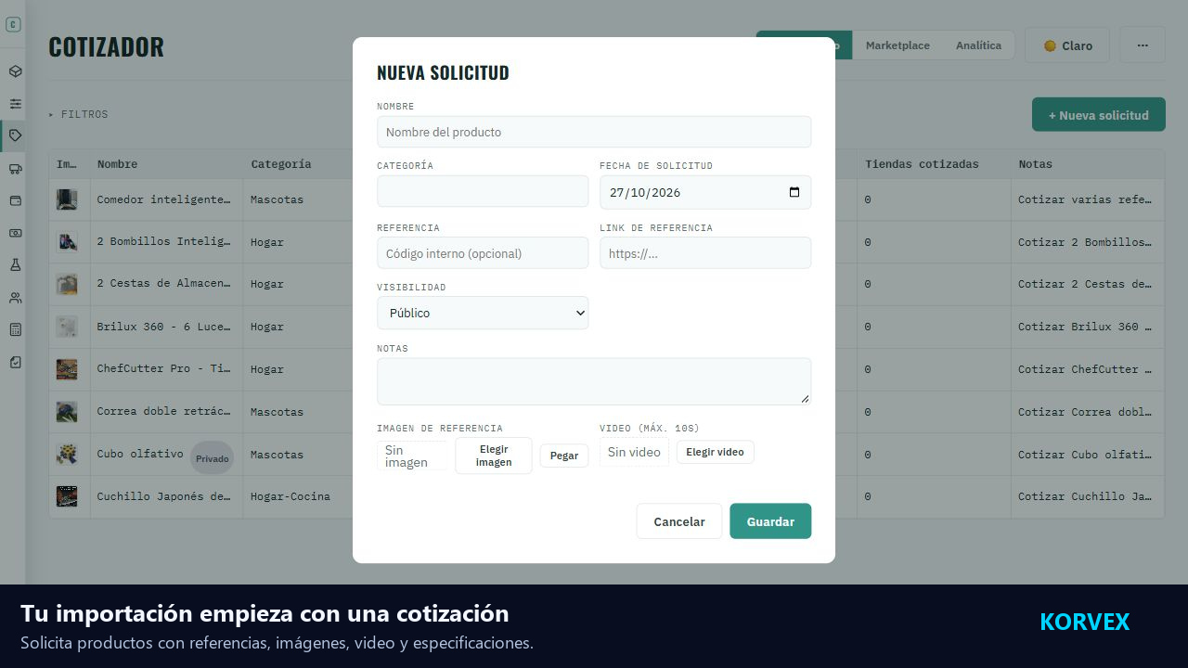1188x668 pixels.
Task: Focus the Referencia código interno field
Action: pyautogui.click(x=483, y=253)
